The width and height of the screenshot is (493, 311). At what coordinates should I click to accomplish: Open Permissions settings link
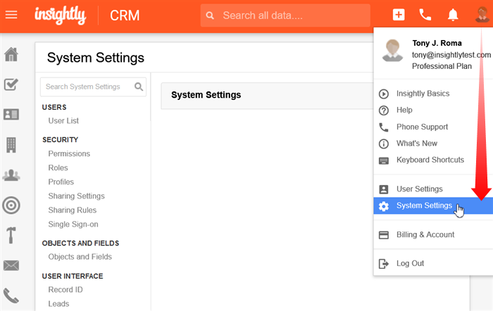69,153
